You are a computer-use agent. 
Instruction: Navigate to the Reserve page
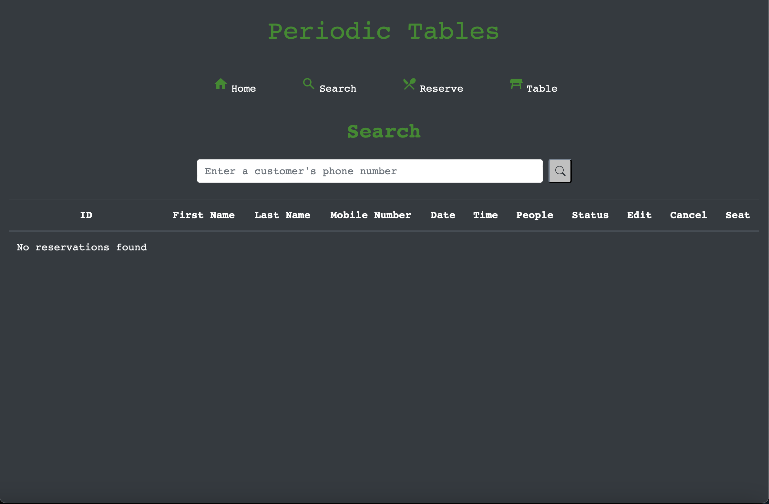click(x=441, y=88)
